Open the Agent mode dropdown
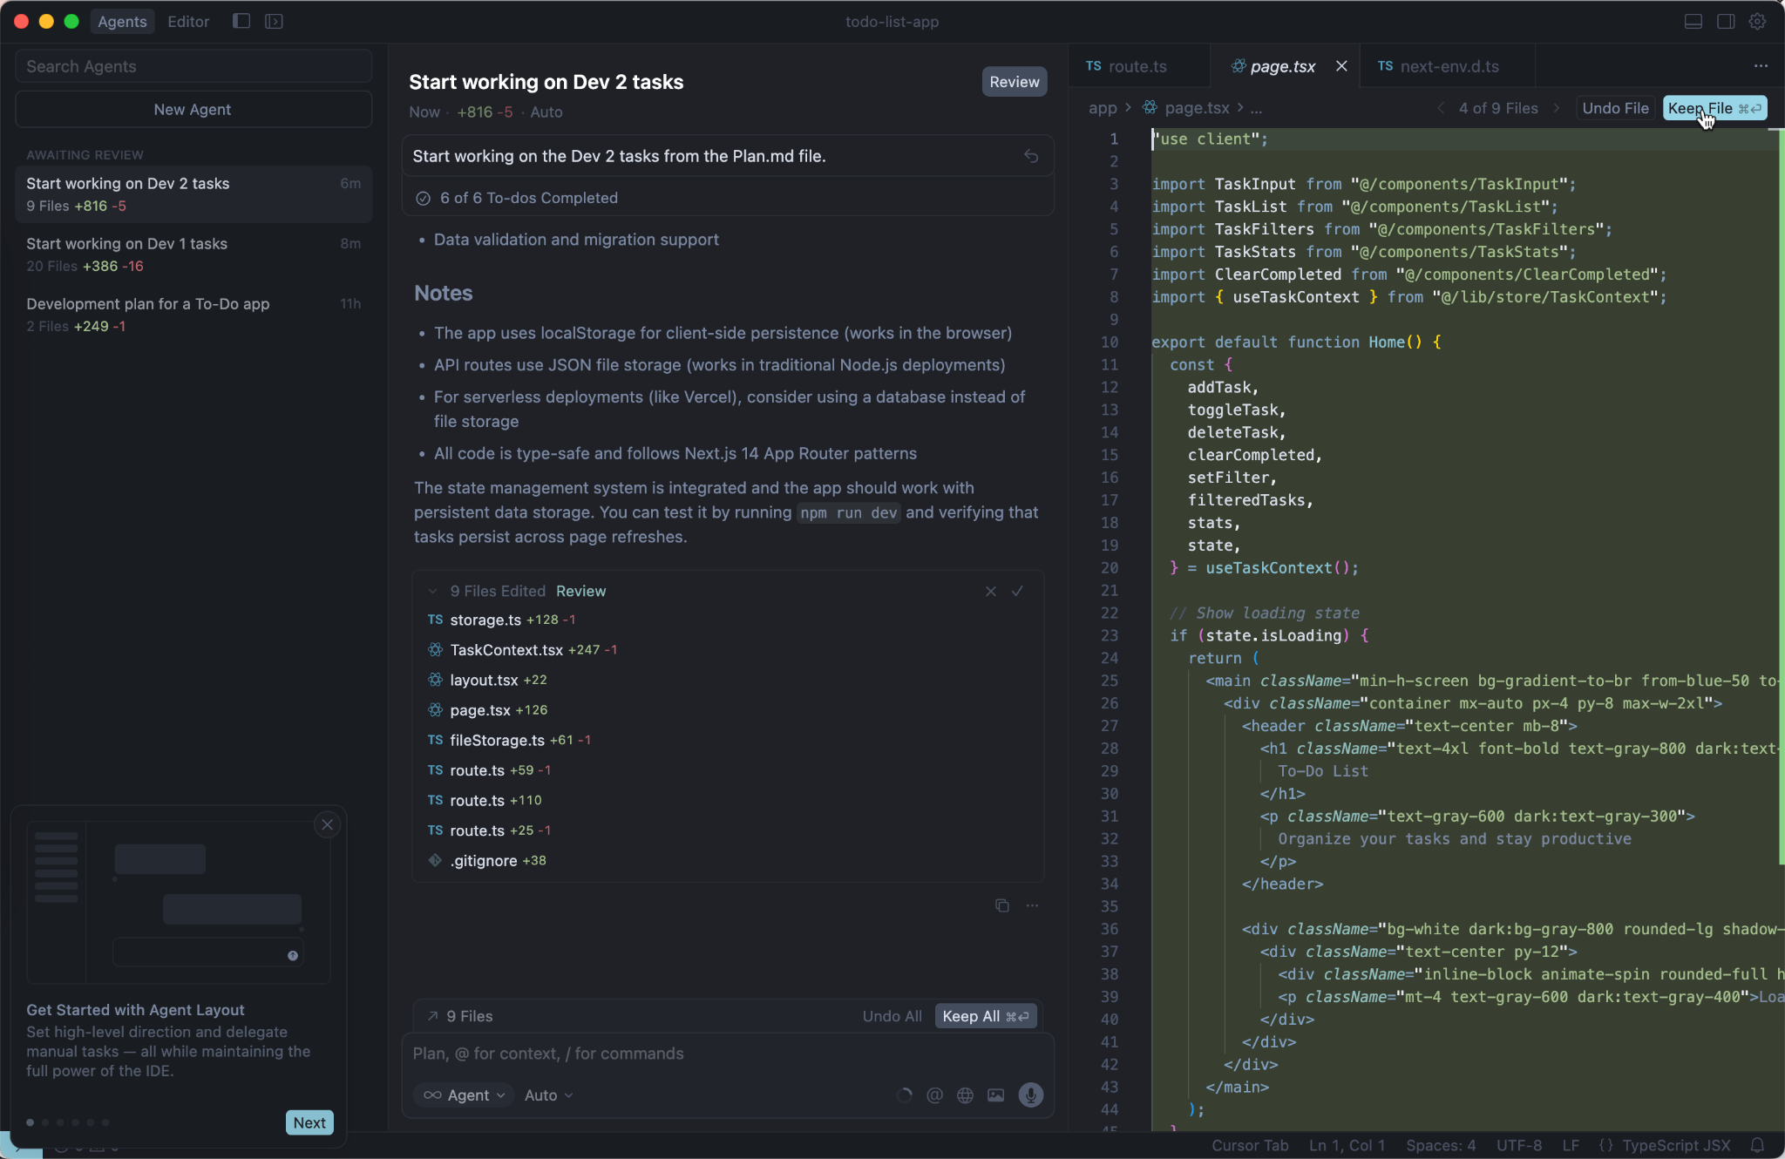Image resolution: width=1785 pixels, height=1159 pixels. pyautogui.click(x=464, y=1095)
